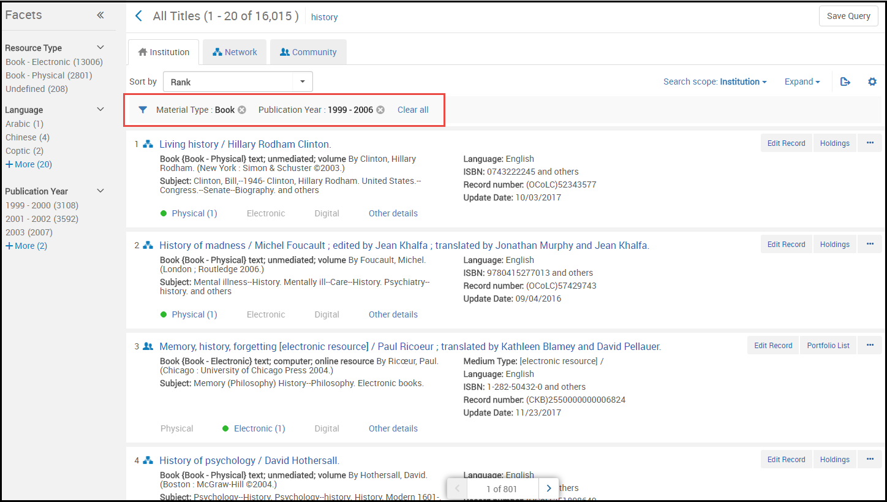Clear all active filters
887x502 pixels.
point(413,110)
